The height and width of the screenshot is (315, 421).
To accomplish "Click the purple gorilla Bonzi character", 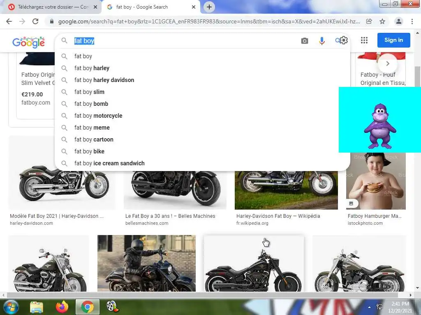I will click(380, 126).
